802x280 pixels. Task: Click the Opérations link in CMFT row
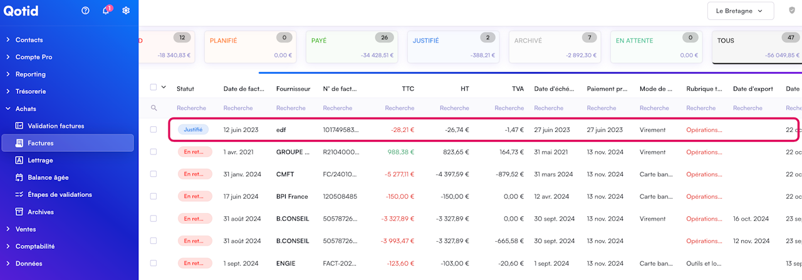pyautogui.click(x=704, y=174)
